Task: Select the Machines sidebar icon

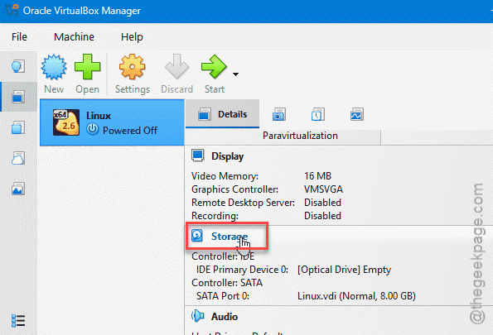Action: [x=18, y=97]
